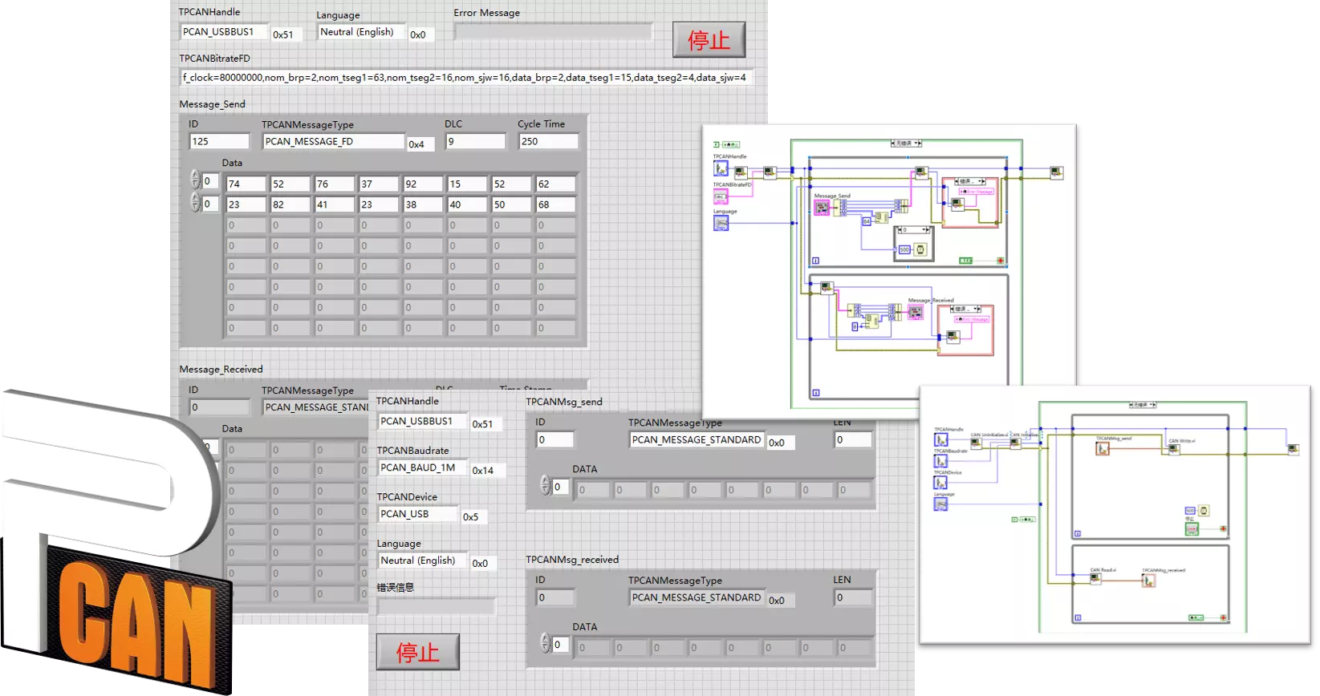1320x696 pixels.
Task: Click the DATA index stepper in TPCANMsg_received
Action: coord(546,644)
